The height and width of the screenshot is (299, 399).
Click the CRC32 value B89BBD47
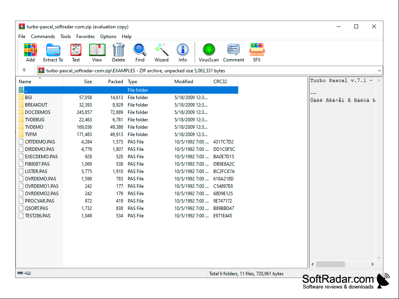pyautogui.click(x=223, y=208)
